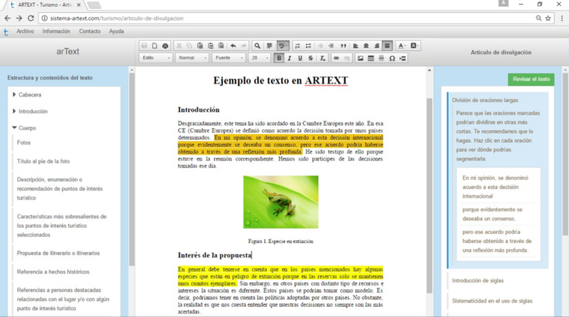569x317 pixels.
Task: Center the text
Action: 366,46
